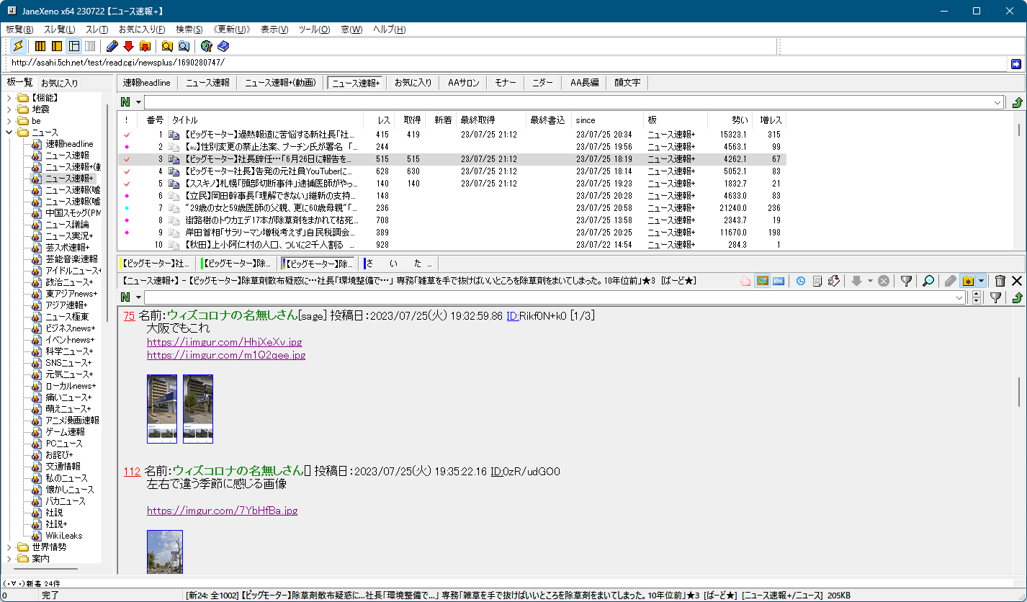This screenshot has height=602, width=1027.
Task: Toggle the three-column layout view button
Action: coord(40,46)
